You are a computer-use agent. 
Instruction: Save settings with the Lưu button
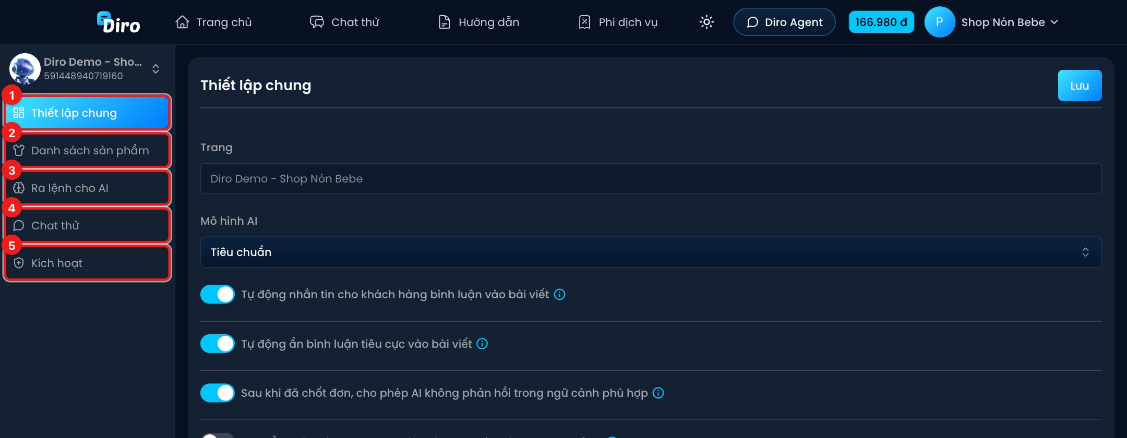(1080, 86)
